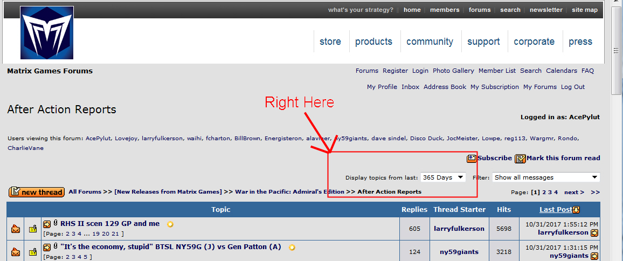Click the Last Post sort arrow icon

(x=576, y=210)
